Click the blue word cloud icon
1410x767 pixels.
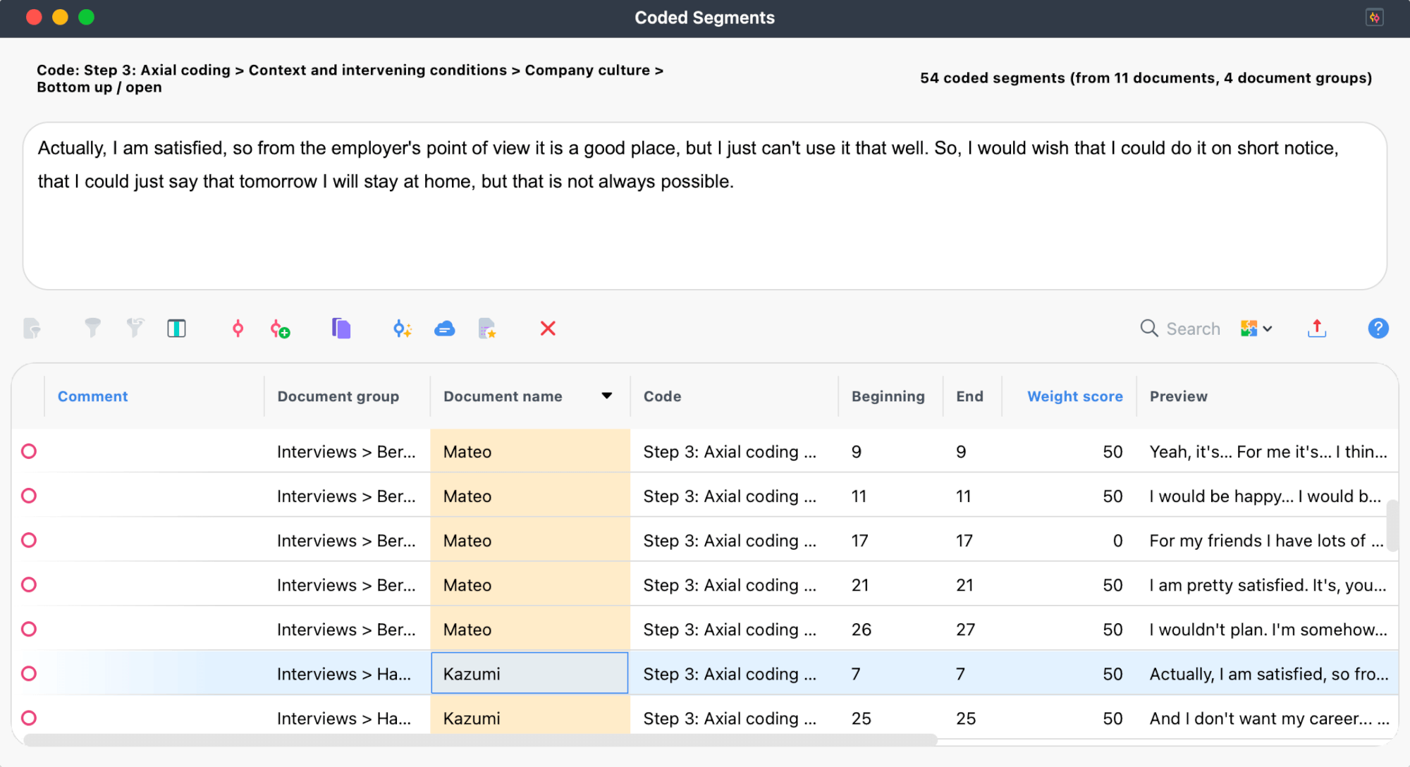[x=444, y=329]
